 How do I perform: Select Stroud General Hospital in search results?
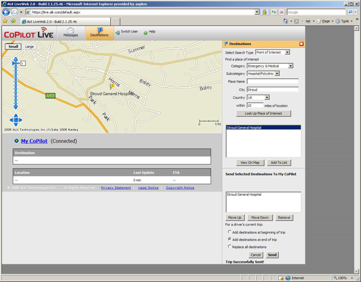tap(263, 128)
